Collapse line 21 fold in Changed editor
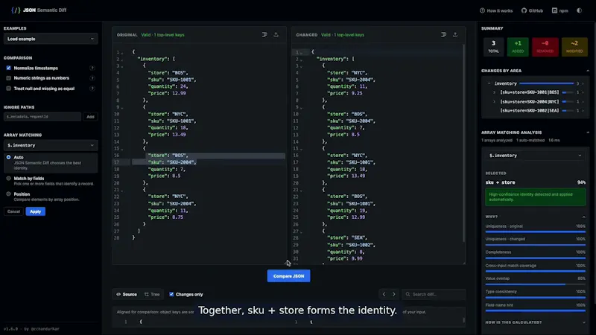This screenshot has width=596, height=335. pos(302,191)
